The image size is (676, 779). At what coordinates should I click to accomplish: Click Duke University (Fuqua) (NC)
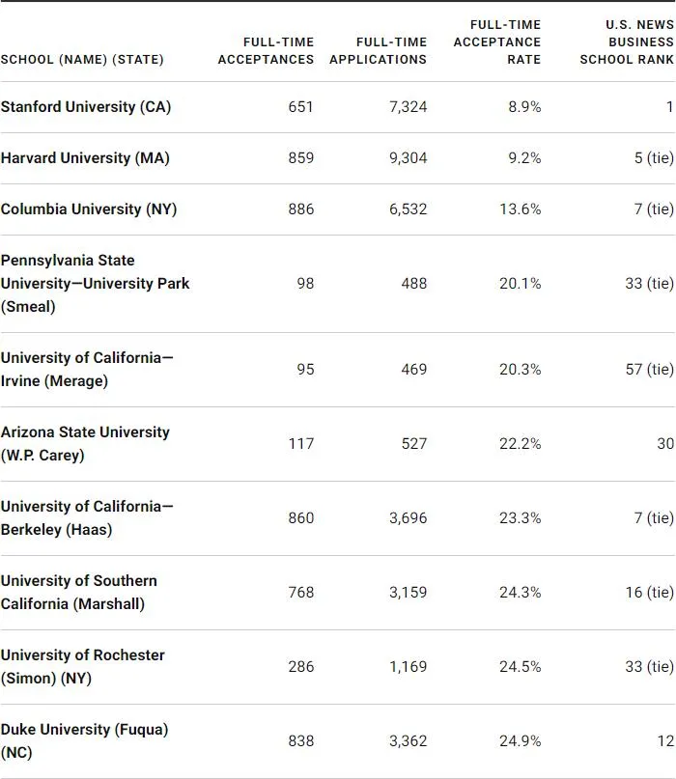point(84,741)
